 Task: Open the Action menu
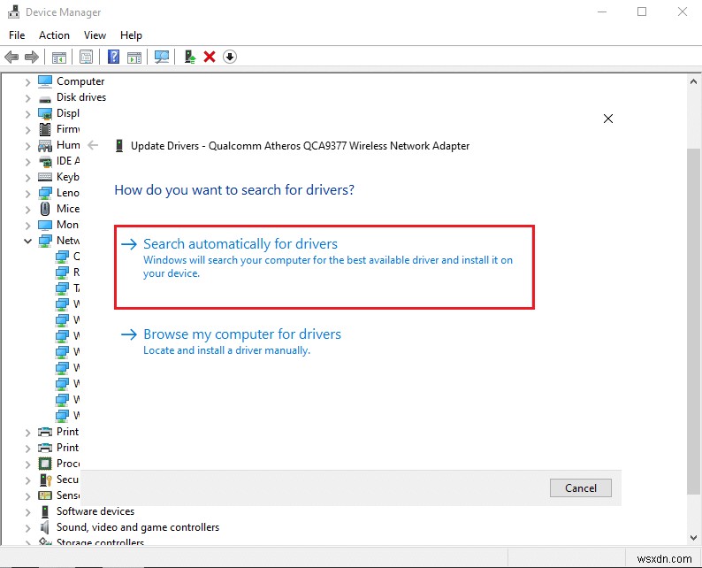54,35
